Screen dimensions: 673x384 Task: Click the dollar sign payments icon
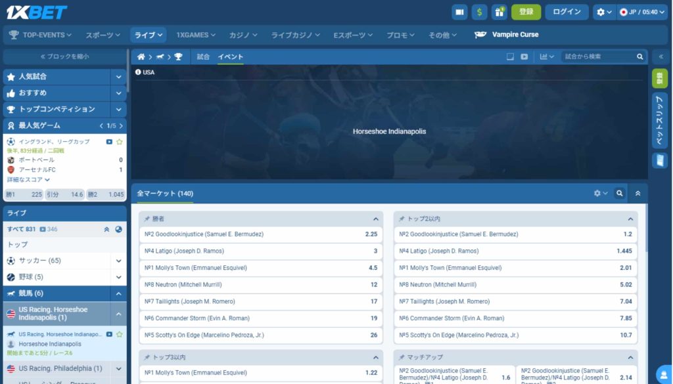pyautogui.click(x=479, y=12)
